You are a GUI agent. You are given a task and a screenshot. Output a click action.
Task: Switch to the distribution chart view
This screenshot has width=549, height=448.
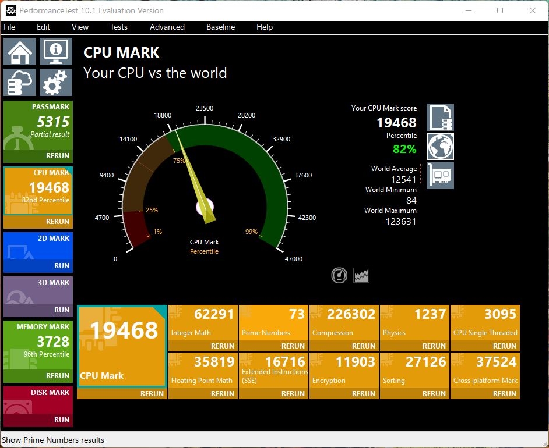coord(361,275)
